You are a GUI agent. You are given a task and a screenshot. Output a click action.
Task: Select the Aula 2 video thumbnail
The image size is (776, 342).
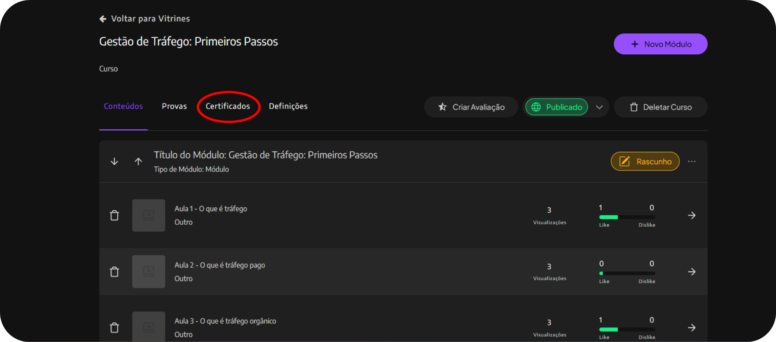[149, 272]
